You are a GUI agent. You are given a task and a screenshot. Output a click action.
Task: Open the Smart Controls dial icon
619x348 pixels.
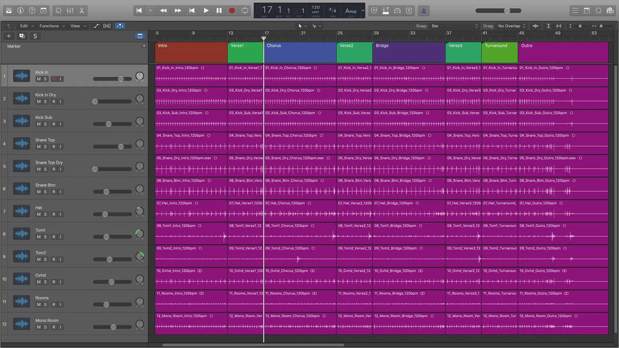(x=58, y=10)
